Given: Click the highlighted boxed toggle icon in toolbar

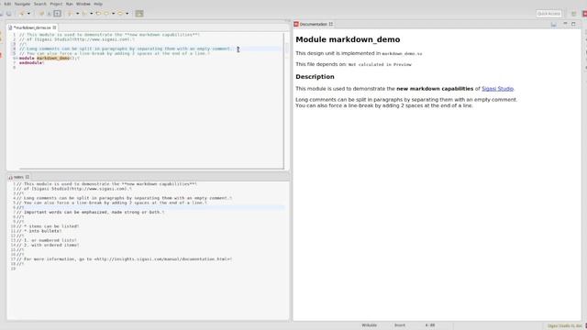Looking at the screenshot, I should point(57,14).
